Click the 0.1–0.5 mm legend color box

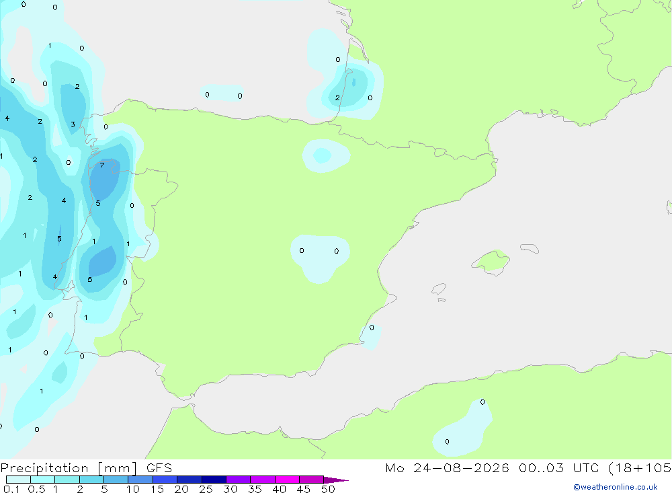(x=18, y=480)
